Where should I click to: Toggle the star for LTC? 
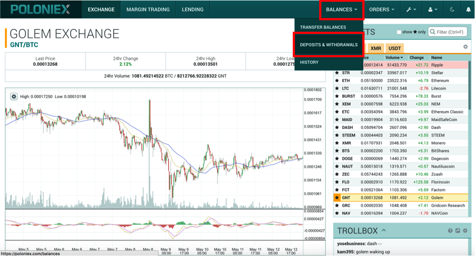[337, 89]
